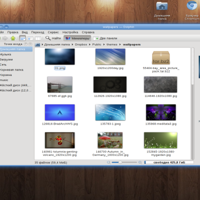Select the 112926-1920x1080.jpg gears thumbnail

pyautogui.click(x=110, y=84)
